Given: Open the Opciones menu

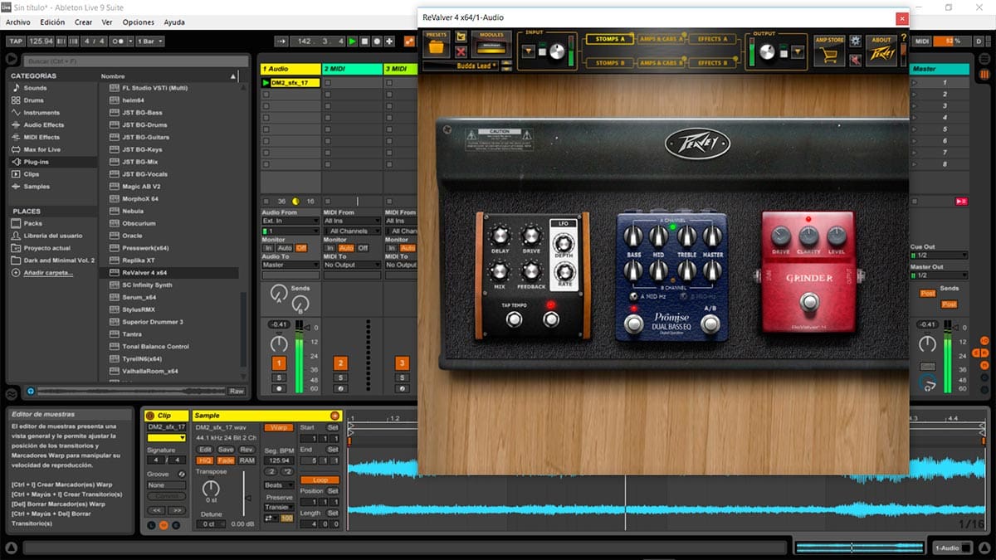Looking at the screenshot, I should click(139, 22).
